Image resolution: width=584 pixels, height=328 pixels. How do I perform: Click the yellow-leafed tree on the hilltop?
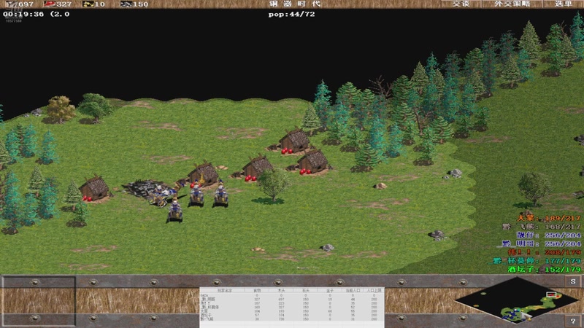60,109
